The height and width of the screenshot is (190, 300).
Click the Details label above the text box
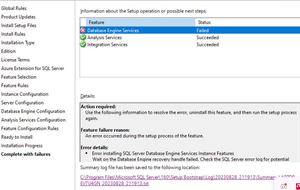point(88,96)
